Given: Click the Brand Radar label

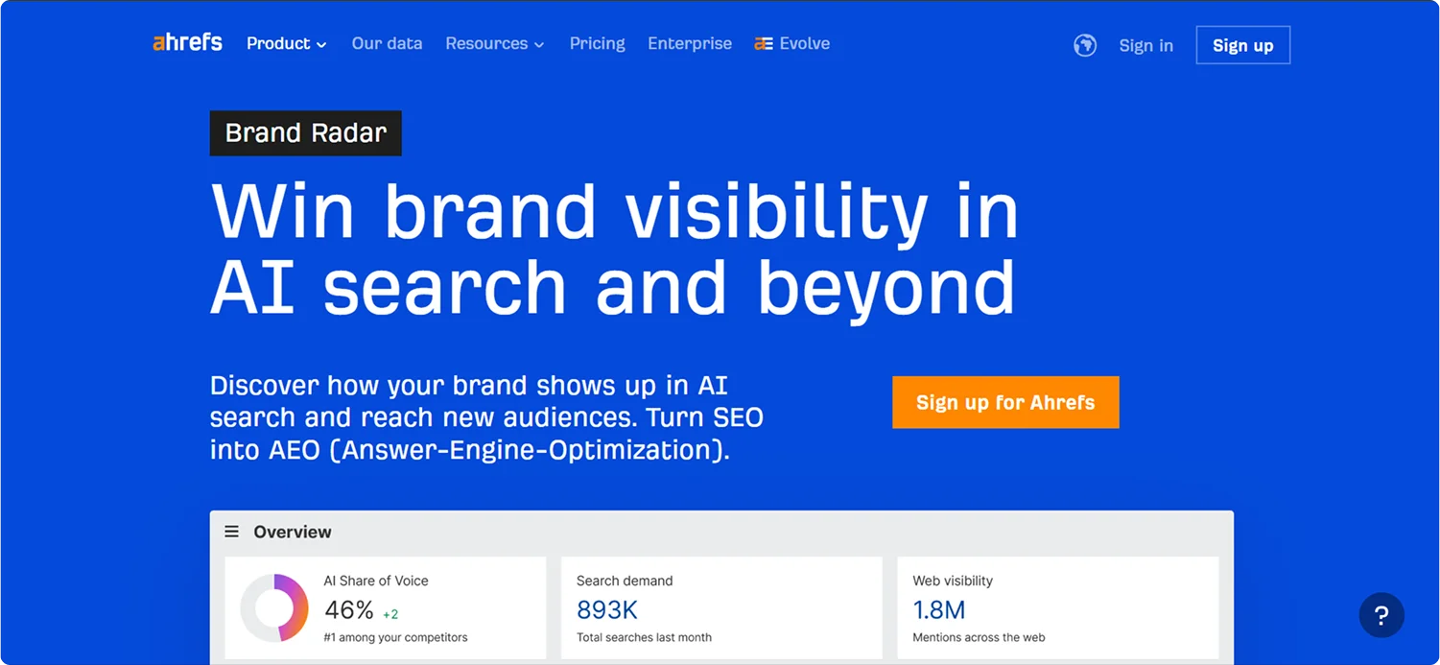Looking at the screenshot, I should coord(306,133).
